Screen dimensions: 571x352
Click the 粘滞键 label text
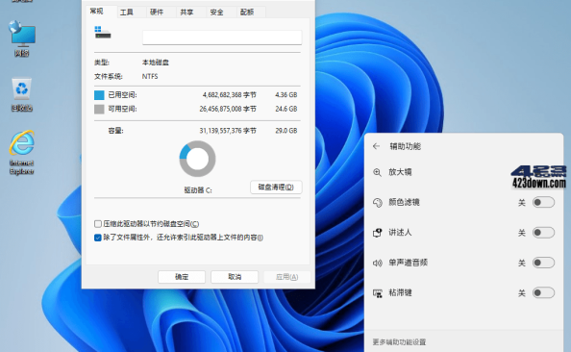point(400,292)
